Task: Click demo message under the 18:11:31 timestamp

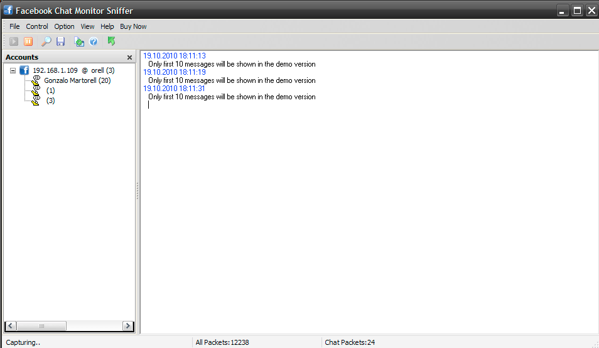Action: 232,97
